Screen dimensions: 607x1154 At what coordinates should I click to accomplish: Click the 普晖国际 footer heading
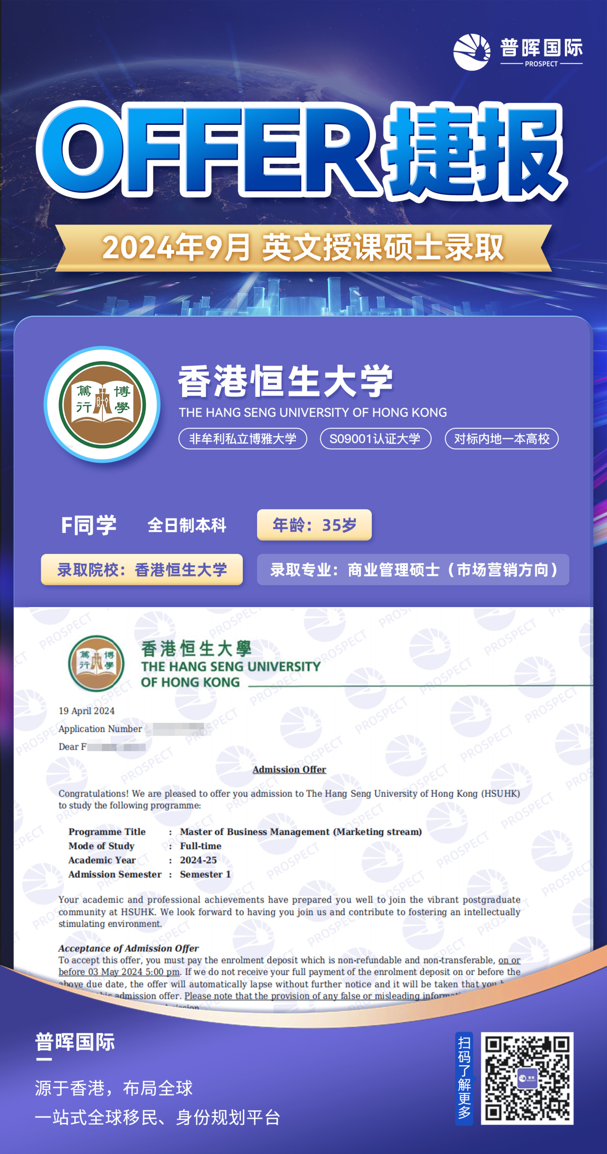(75, 1042)
